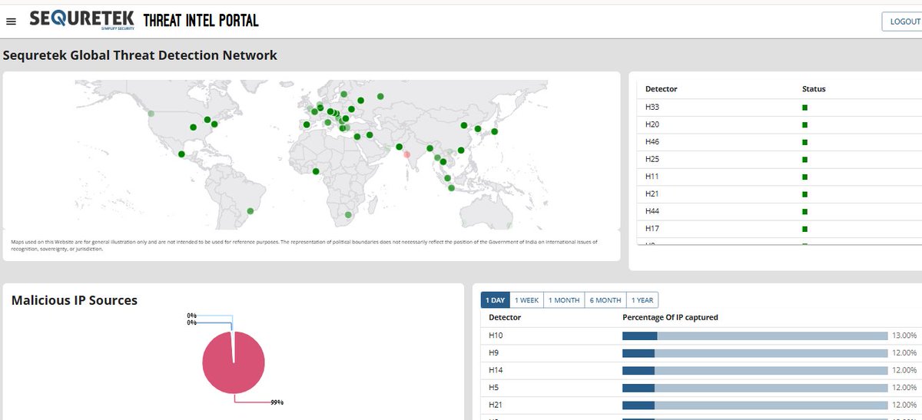Click H14 in the IP captured table
This screenshot has height=420, width=922.
coord(496,370)
